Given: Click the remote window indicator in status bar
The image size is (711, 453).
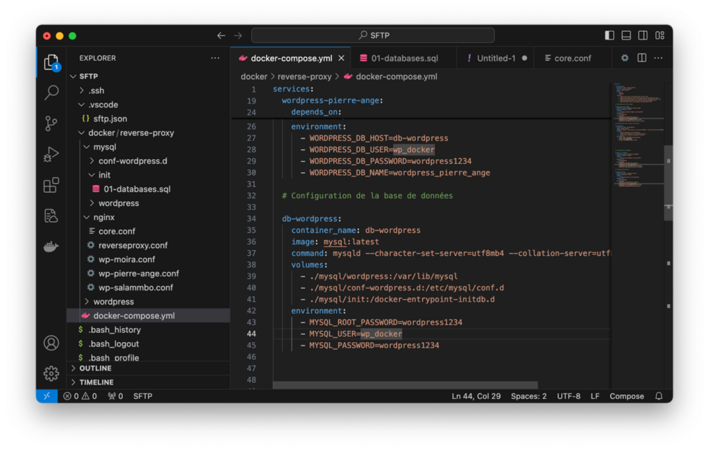Looking at the screenshot, I should pyautogui.click(x=47, y=396).
